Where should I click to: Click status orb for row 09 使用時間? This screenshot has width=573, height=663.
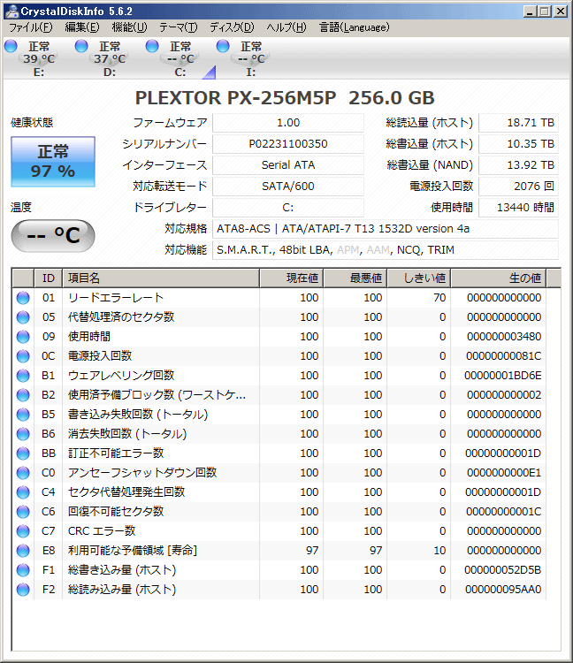click(23, 337)
